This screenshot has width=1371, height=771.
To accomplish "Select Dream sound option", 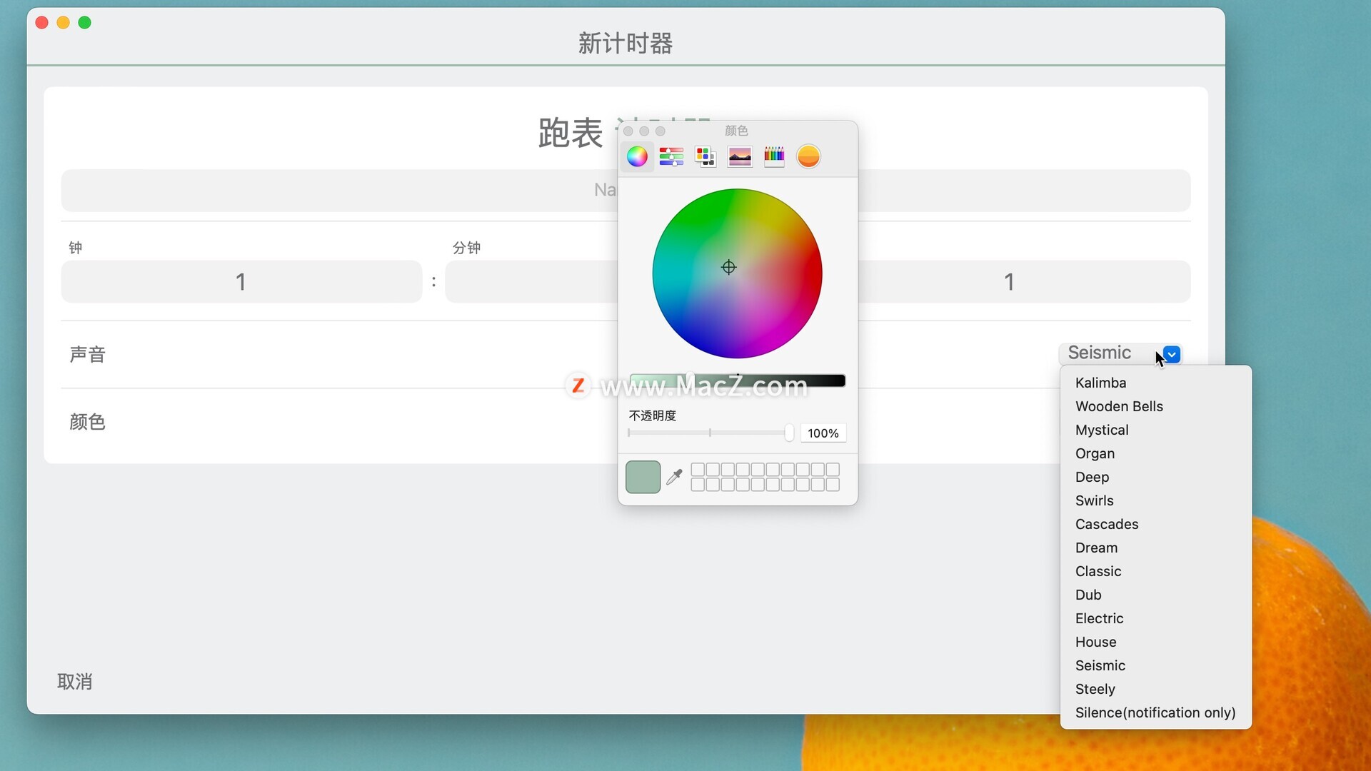I will tap(1156, 548).
